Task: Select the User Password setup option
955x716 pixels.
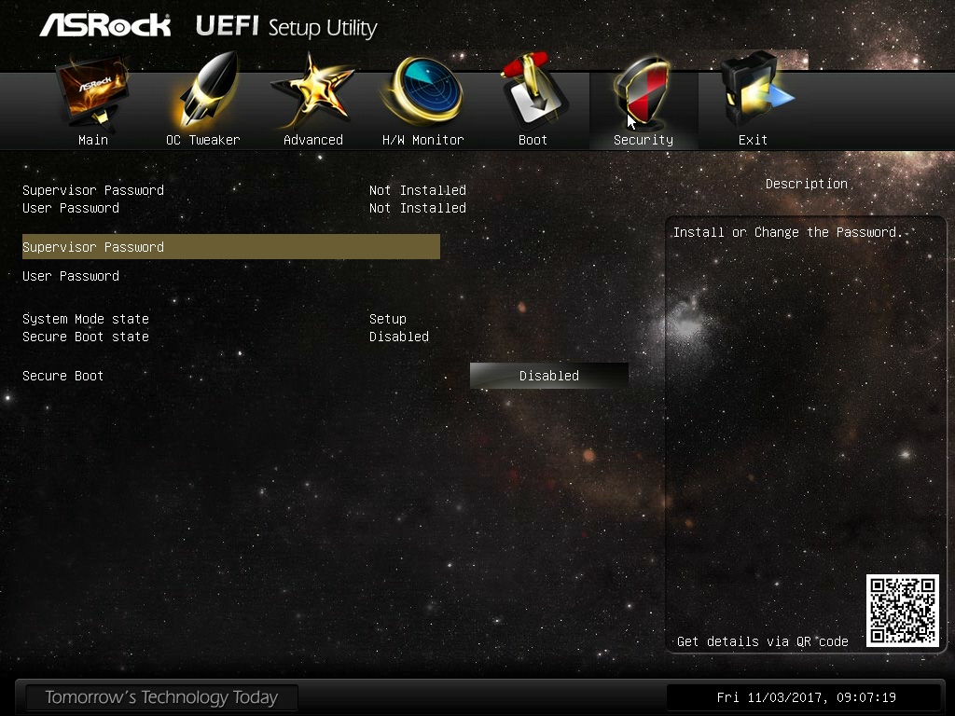Action: (71, 276)
